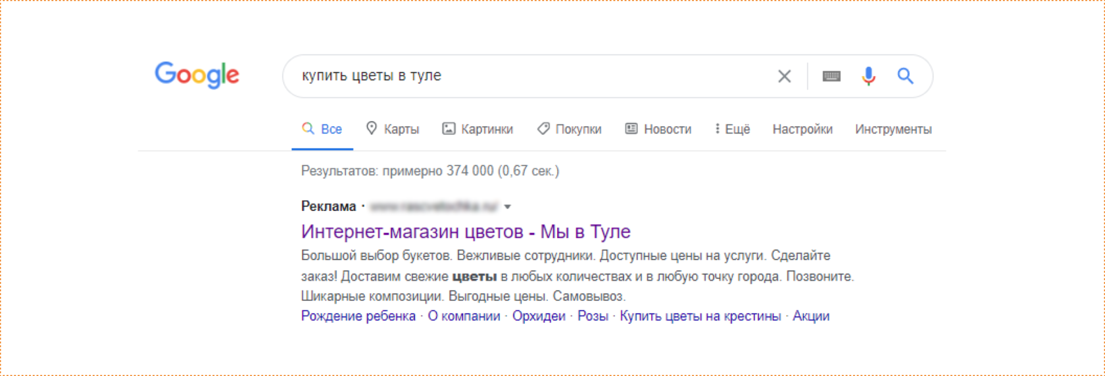
Task: Click the Google logo
Action: tap(197, 75)
